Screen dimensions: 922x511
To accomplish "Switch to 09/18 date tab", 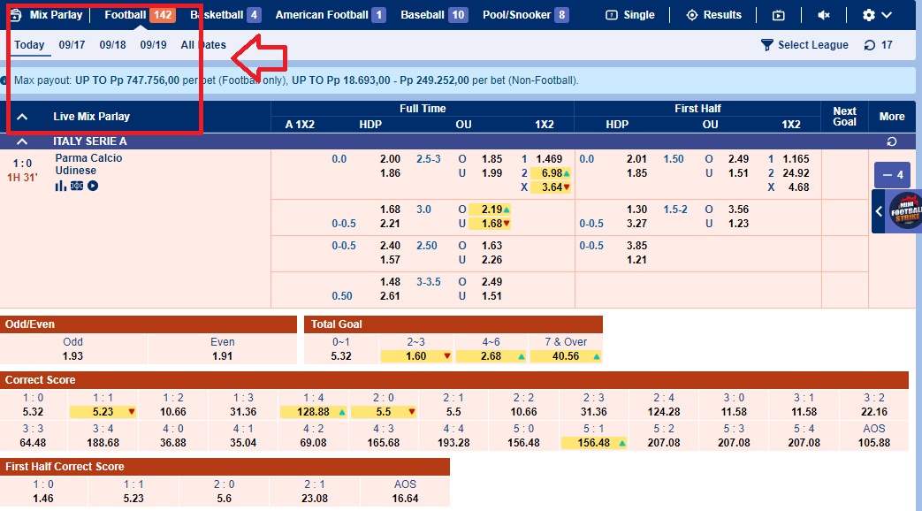I will (112, 45).
